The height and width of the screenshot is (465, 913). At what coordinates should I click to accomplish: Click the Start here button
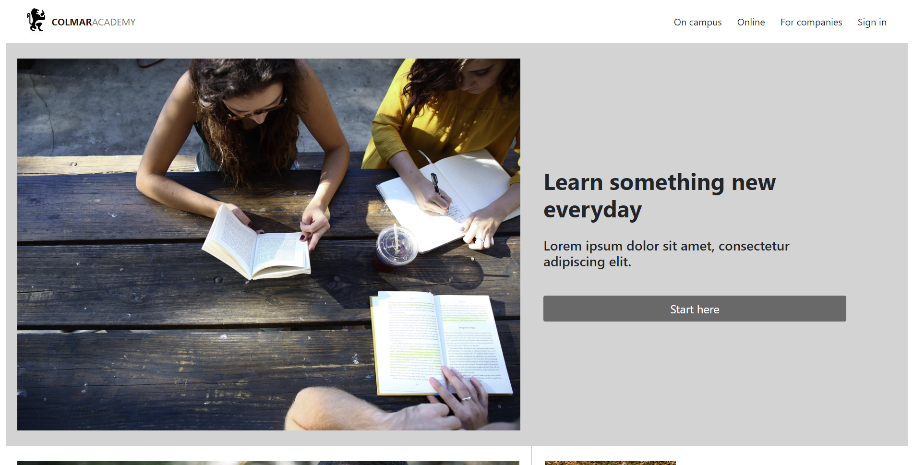pyautogui.click(x=695, y=309)
